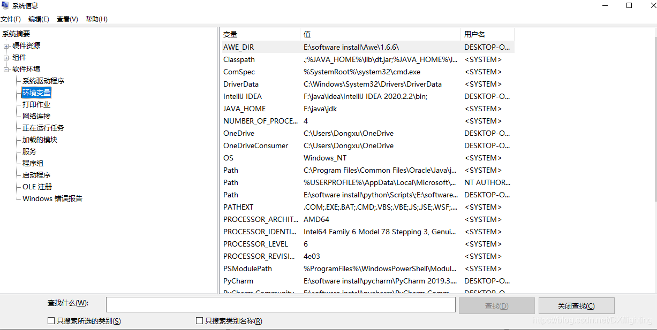Screen dimensions: 657x330
Task: Open the 编辑(E) menu
Action: click(x=39, y=19)
